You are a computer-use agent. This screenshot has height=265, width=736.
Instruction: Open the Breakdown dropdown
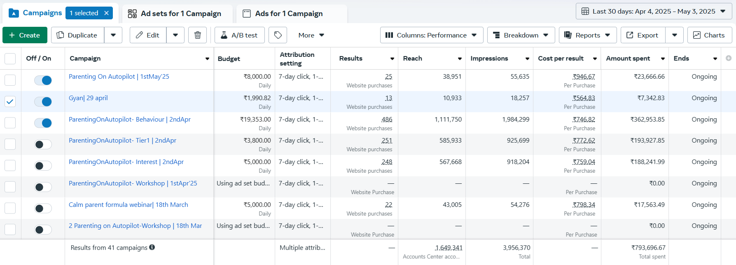click(521, 35)
